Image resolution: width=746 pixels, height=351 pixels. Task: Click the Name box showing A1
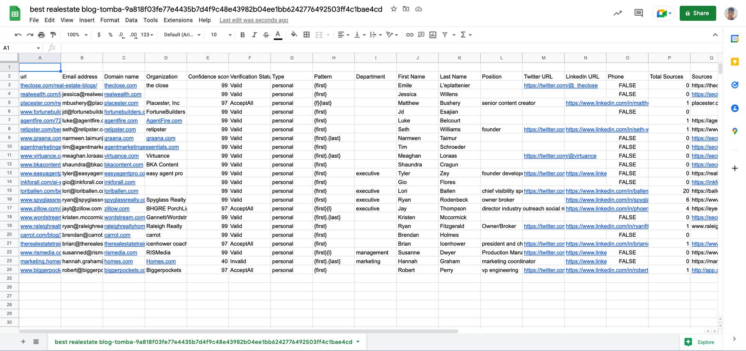(22, 48)
